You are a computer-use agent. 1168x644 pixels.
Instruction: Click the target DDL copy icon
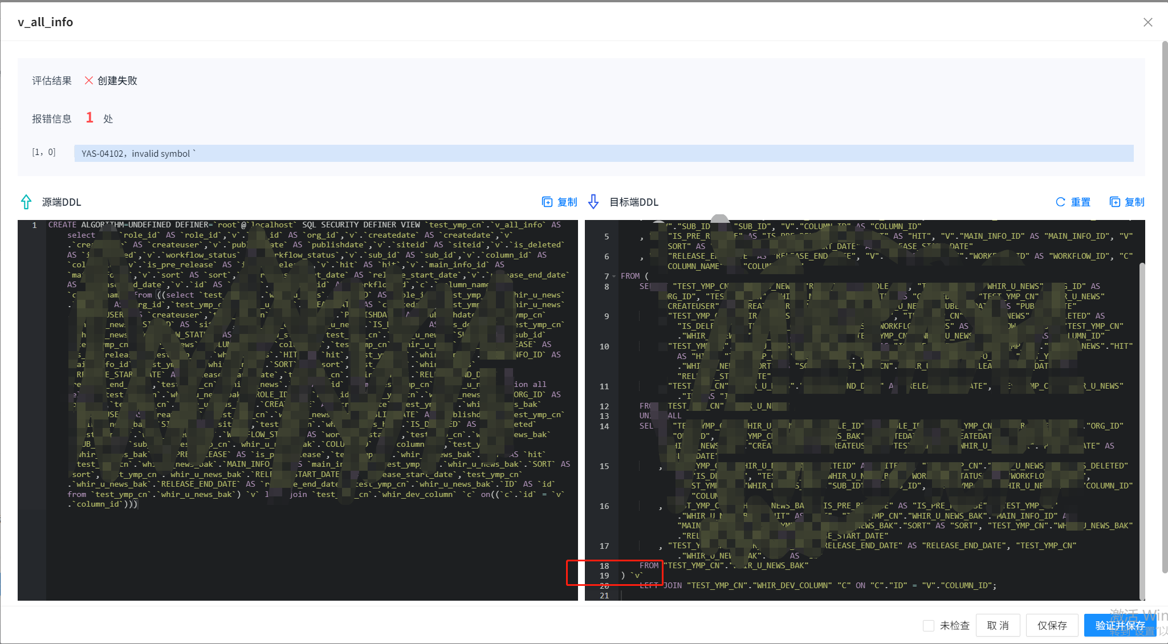point(1114,202)
